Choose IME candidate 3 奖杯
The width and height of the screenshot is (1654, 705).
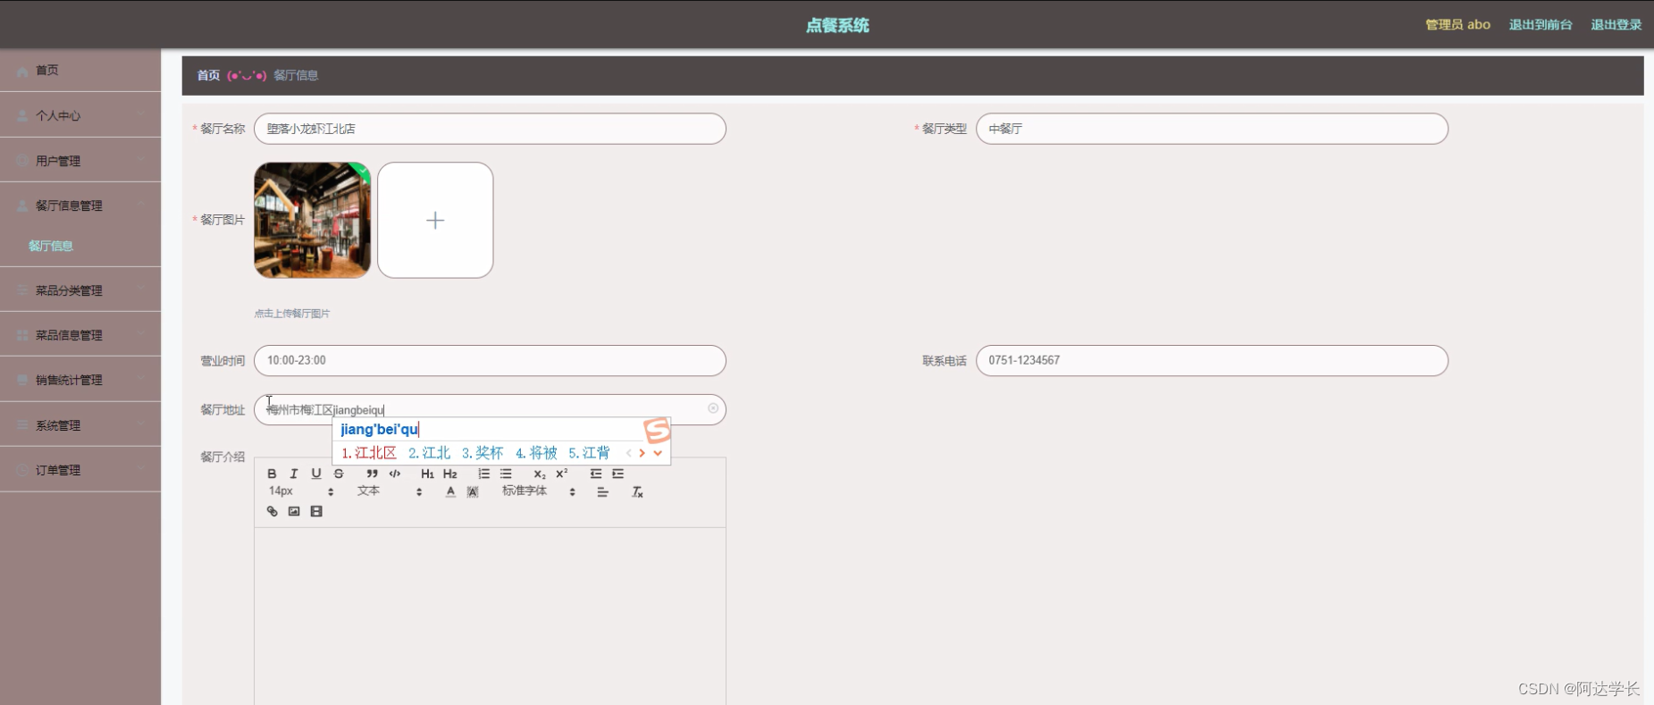tap(483, 453)
